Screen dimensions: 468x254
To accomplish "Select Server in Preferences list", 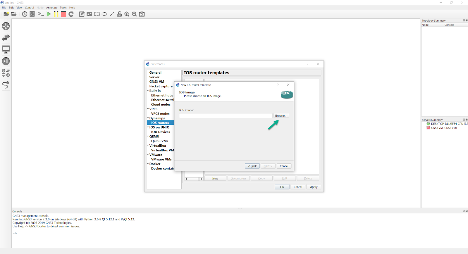I will click(x=154, y=77).
